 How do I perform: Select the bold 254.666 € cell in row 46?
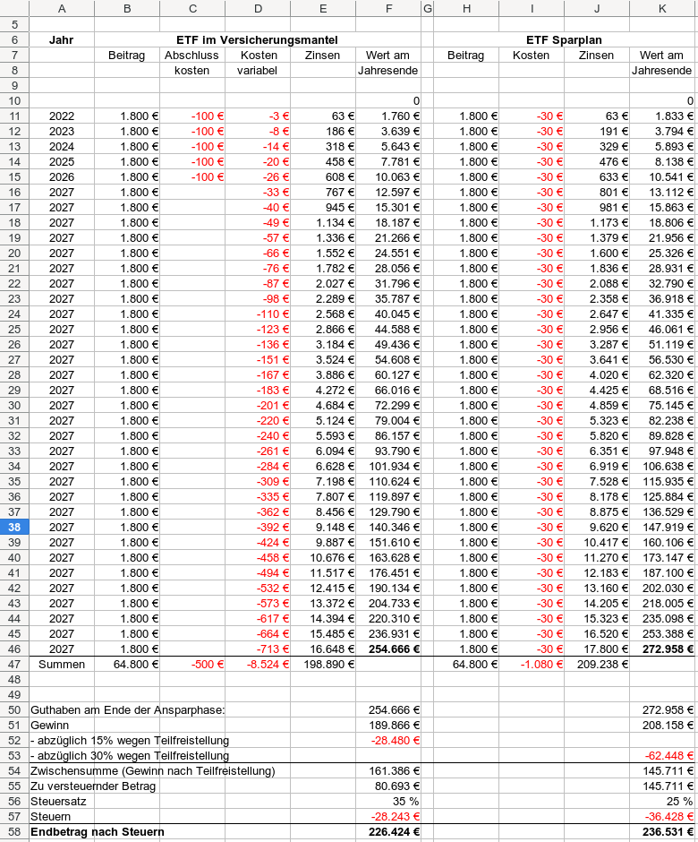(x=388, y=649)
